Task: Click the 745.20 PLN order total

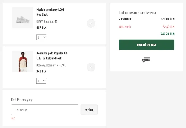Action: [167, 34]
